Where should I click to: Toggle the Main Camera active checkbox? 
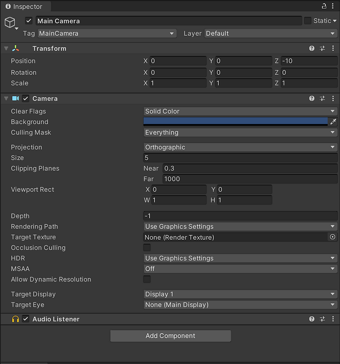click(29, 21)
